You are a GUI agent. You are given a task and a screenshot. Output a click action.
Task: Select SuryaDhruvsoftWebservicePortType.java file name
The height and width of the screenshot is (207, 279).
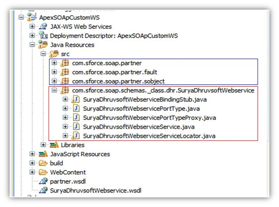141,109
